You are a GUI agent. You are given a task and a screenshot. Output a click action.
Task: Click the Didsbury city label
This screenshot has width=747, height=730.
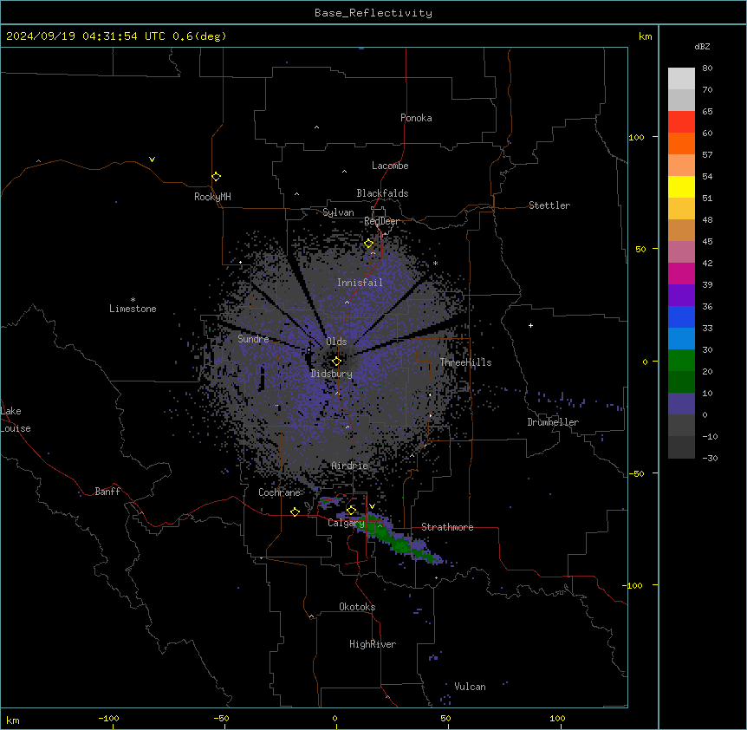tap(332, 374)
